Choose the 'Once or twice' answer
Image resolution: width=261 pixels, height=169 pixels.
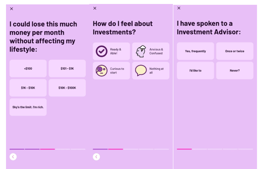coord(235,51)
